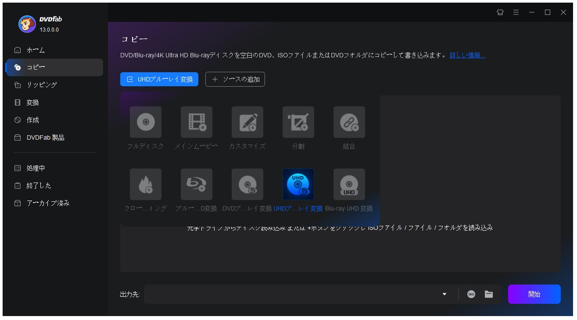Open DVDFab 製品 in the sidebar
Image resolution: width=577 pixels, height=320 pixels.
(54, 137)
